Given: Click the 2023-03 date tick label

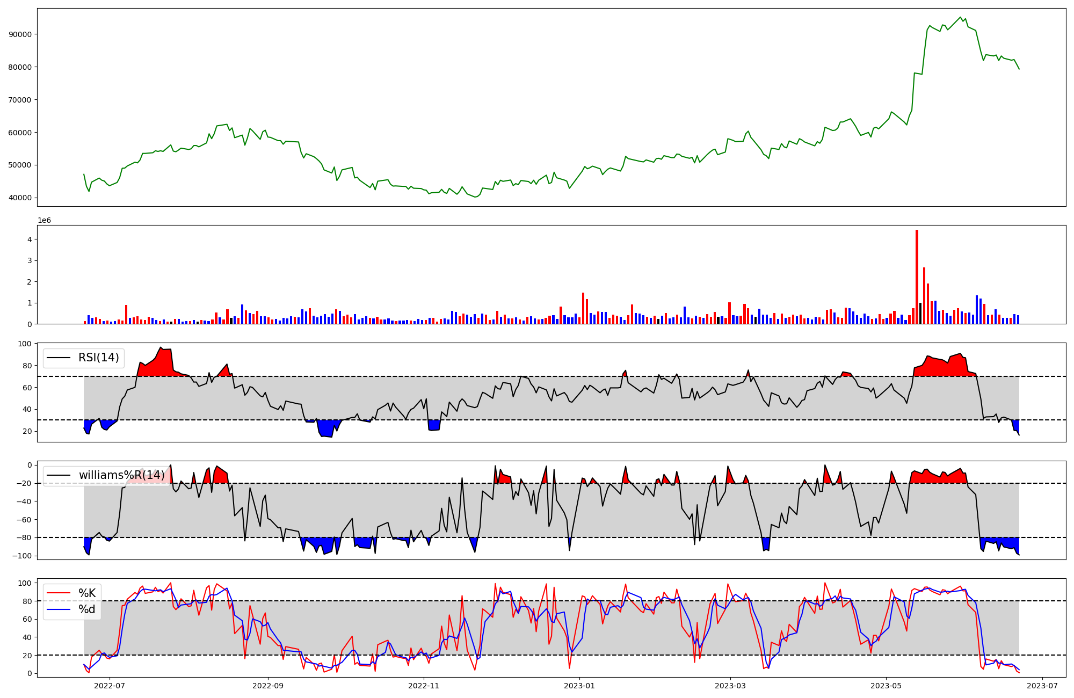Looking at the screenshot, I should click(730, 686).
